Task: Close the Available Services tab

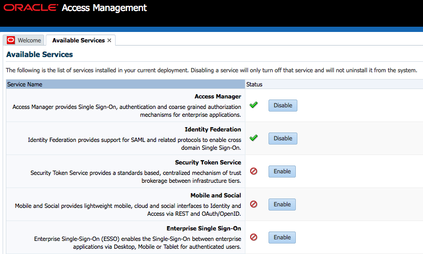Action: click(109, 40)
